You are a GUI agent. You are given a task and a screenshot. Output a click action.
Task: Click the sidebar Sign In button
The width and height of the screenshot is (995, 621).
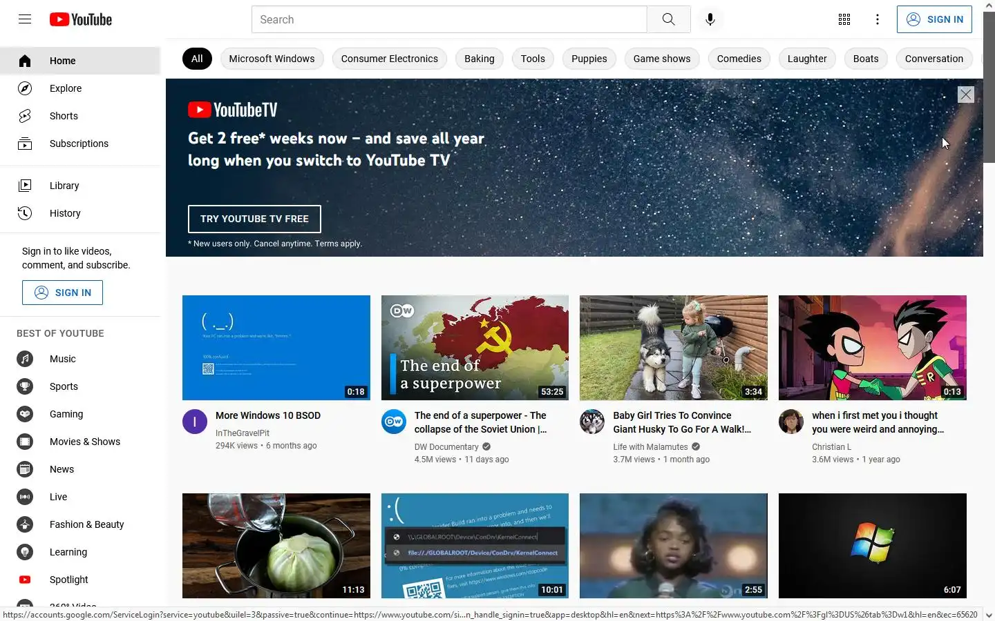coord(62,293)
